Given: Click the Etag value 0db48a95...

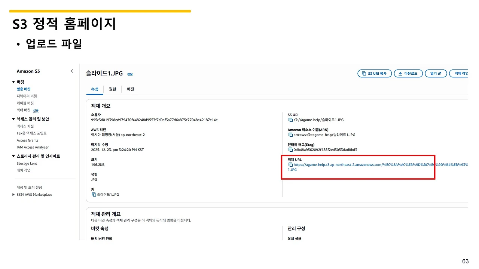Looking at the screenshot, I should coord(325,150).
